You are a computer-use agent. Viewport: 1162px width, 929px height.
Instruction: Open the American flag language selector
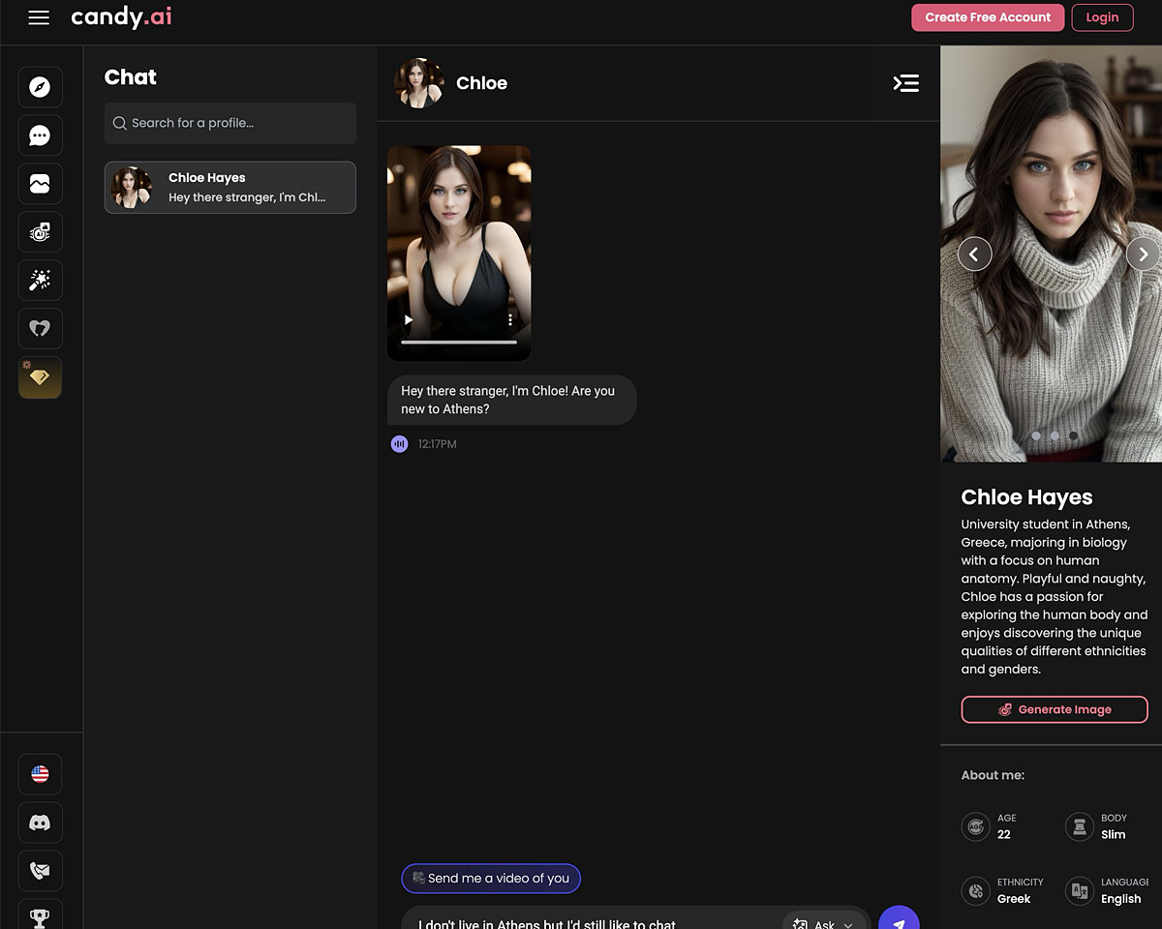click(40, 773)
